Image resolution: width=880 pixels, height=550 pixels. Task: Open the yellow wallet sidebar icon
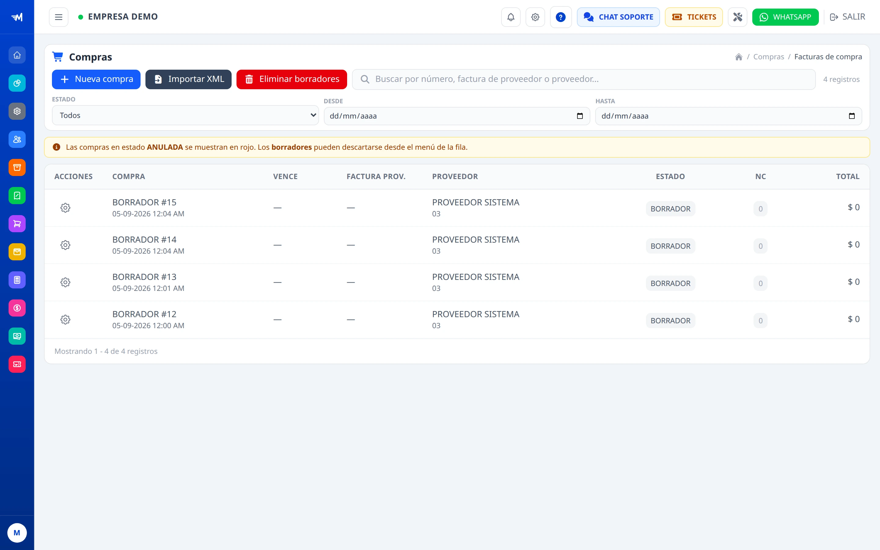[17, 252]
